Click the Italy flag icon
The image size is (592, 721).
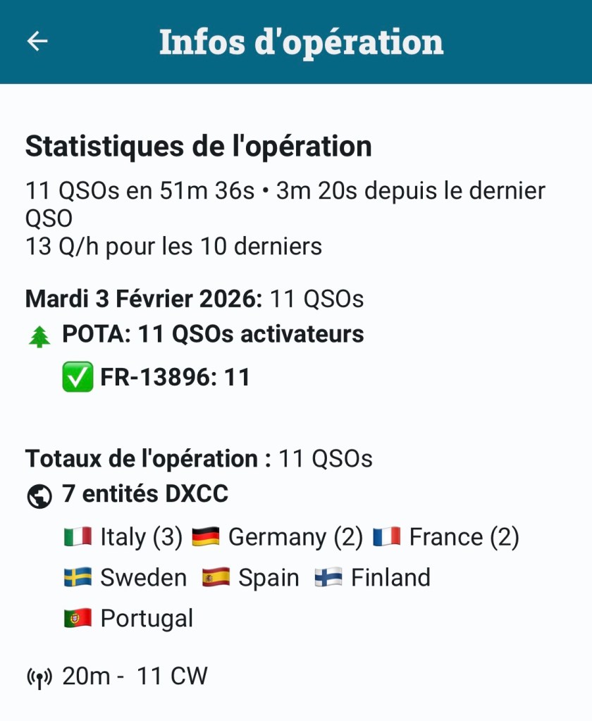coord(78,538)
